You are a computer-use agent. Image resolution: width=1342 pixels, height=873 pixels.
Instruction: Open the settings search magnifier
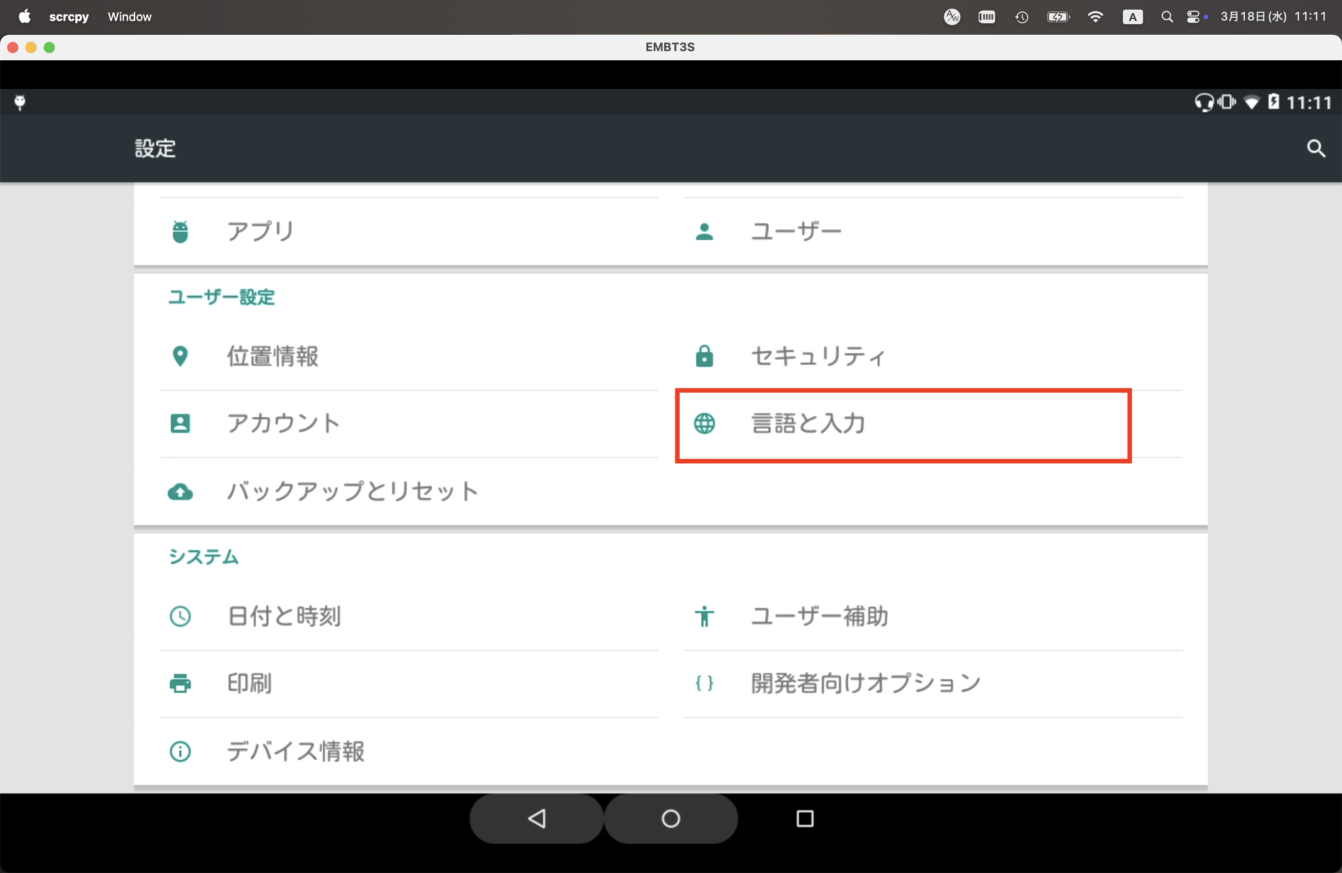[1316, 148]
